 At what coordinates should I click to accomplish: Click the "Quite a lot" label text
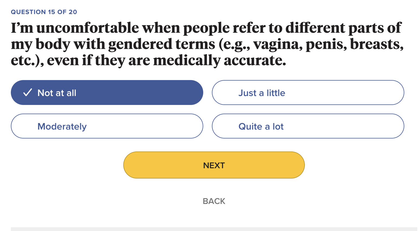261,127
